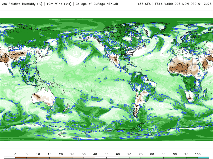The image size is (213, 159).
Task: Click Greenland on the humidity map
Action: click(155, 30)
